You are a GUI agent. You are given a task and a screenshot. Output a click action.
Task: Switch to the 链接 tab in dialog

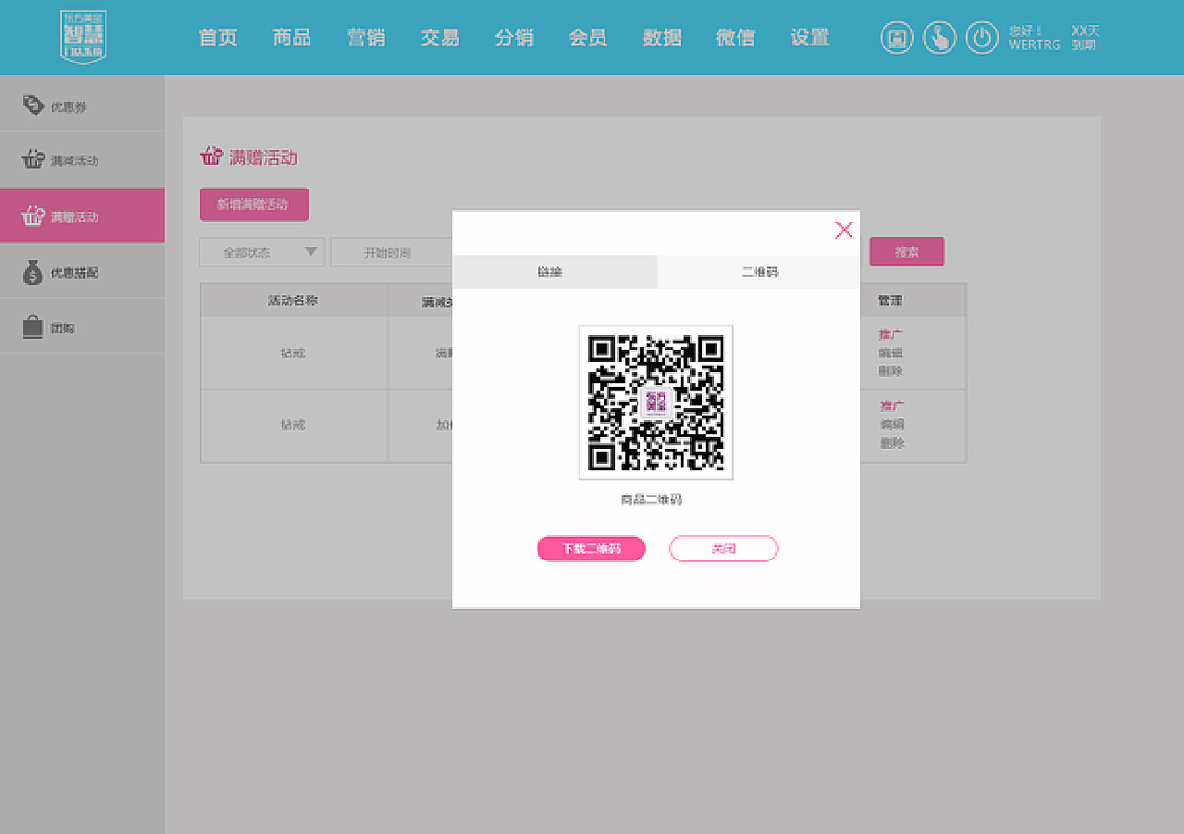pyautogui.click(x=555, y=272)
